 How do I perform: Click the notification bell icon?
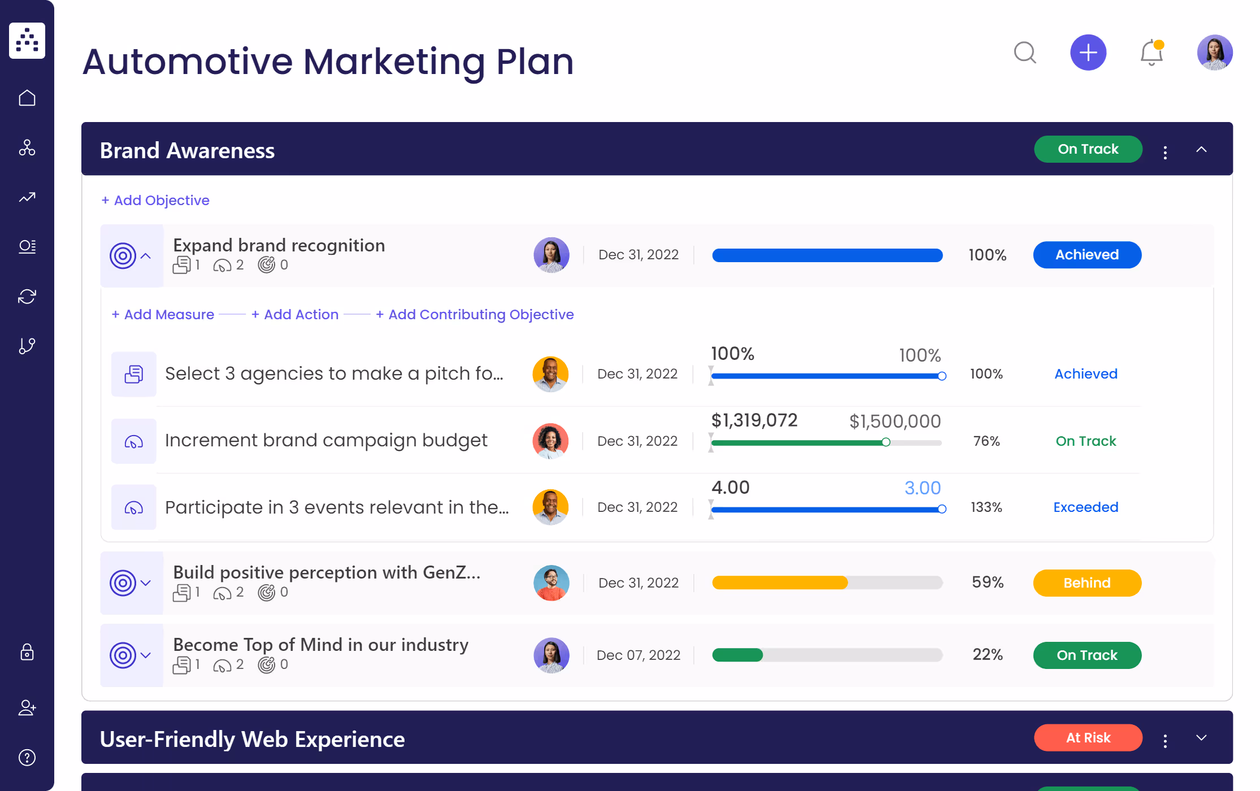(1150, 53)
